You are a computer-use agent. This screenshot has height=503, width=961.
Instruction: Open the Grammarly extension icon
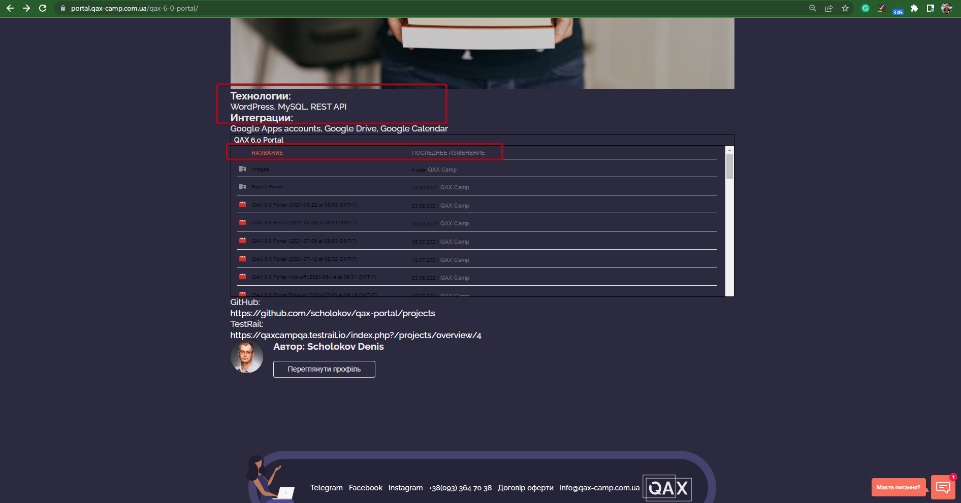(x=865, y=8)
